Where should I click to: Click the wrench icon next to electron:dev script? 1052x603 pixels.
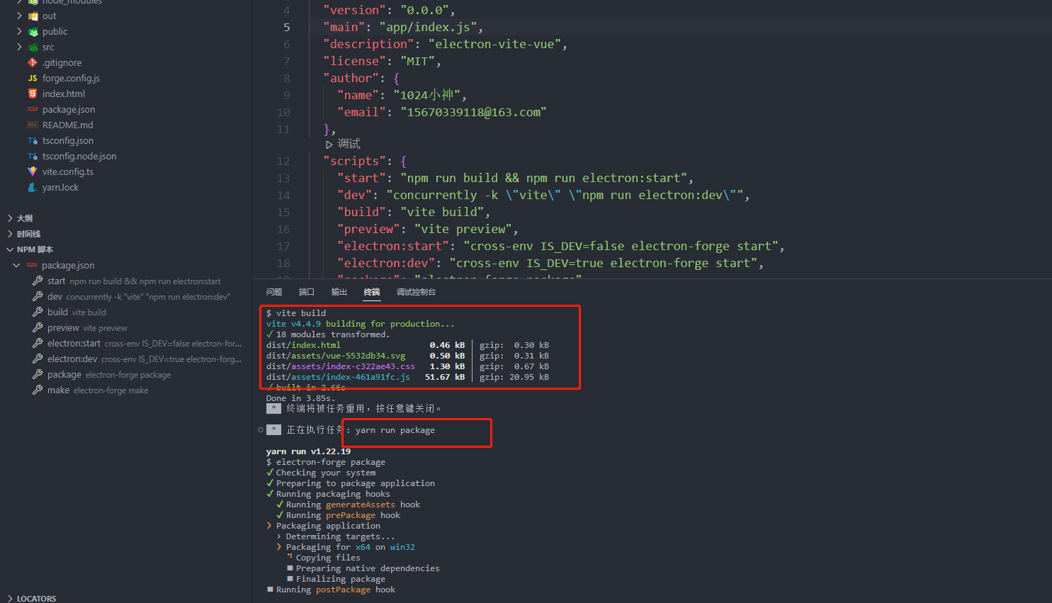coord(39,359)
